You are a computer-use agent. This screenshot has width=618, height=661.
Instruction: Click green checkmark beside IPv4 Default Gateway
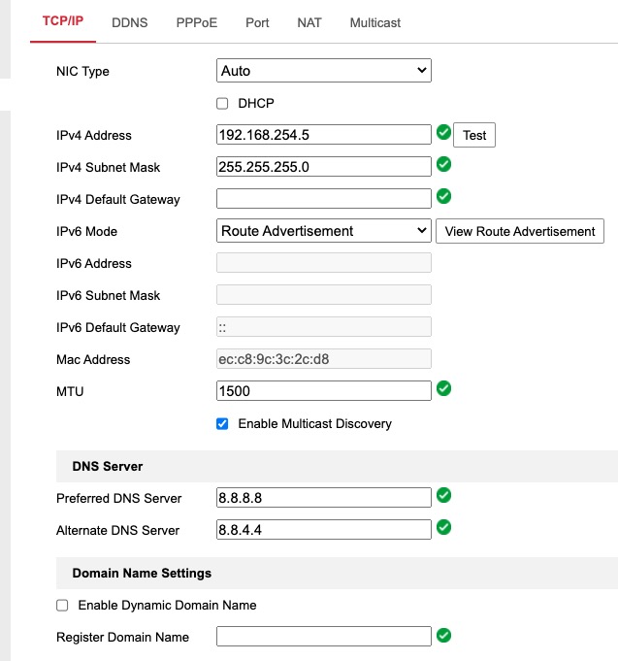[443, 197]
